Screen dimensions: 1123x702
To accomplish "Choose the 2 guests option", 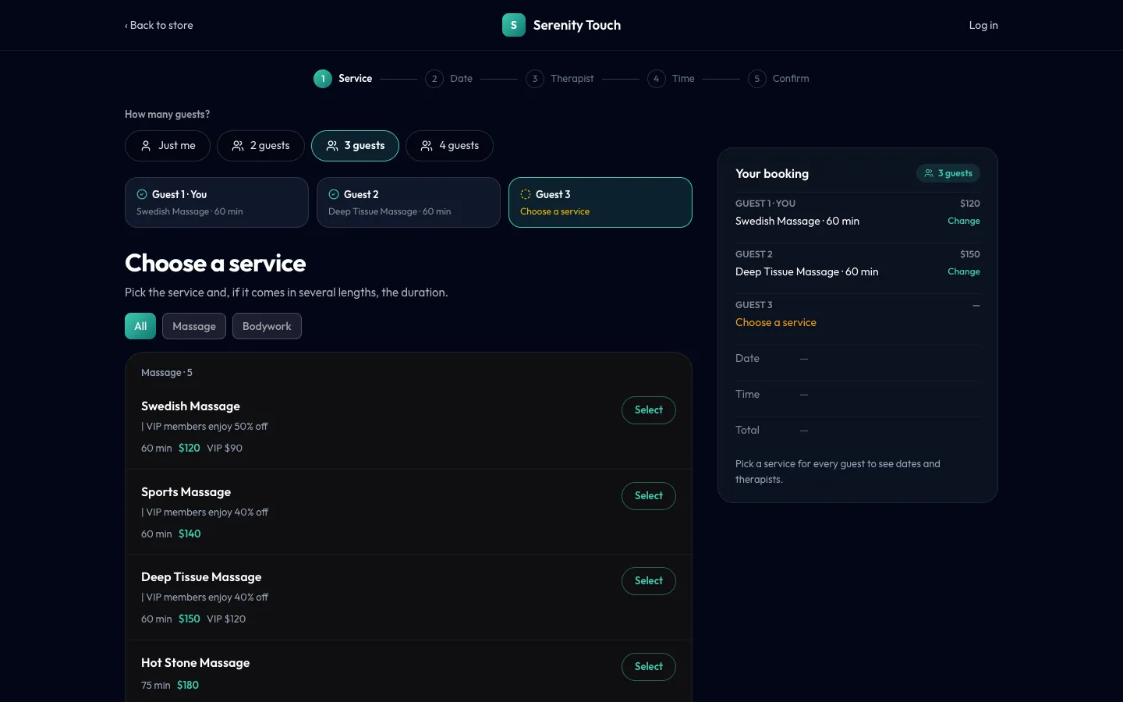I will pos(260,146).
